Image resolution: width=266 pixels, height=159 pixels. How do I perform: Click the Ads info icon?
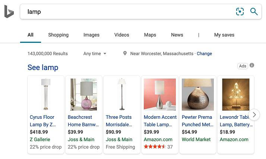point(252,66)
